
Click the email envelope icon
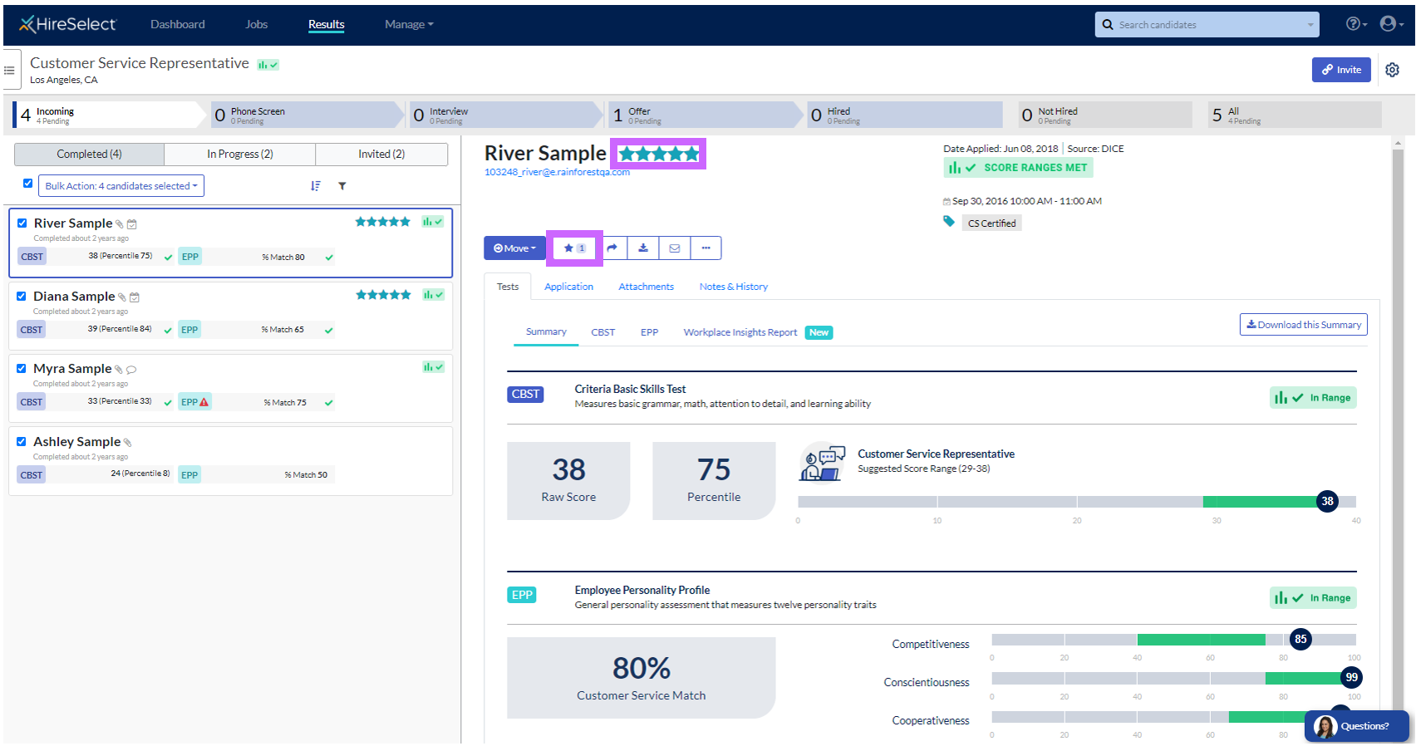click(x=675, y=248)
